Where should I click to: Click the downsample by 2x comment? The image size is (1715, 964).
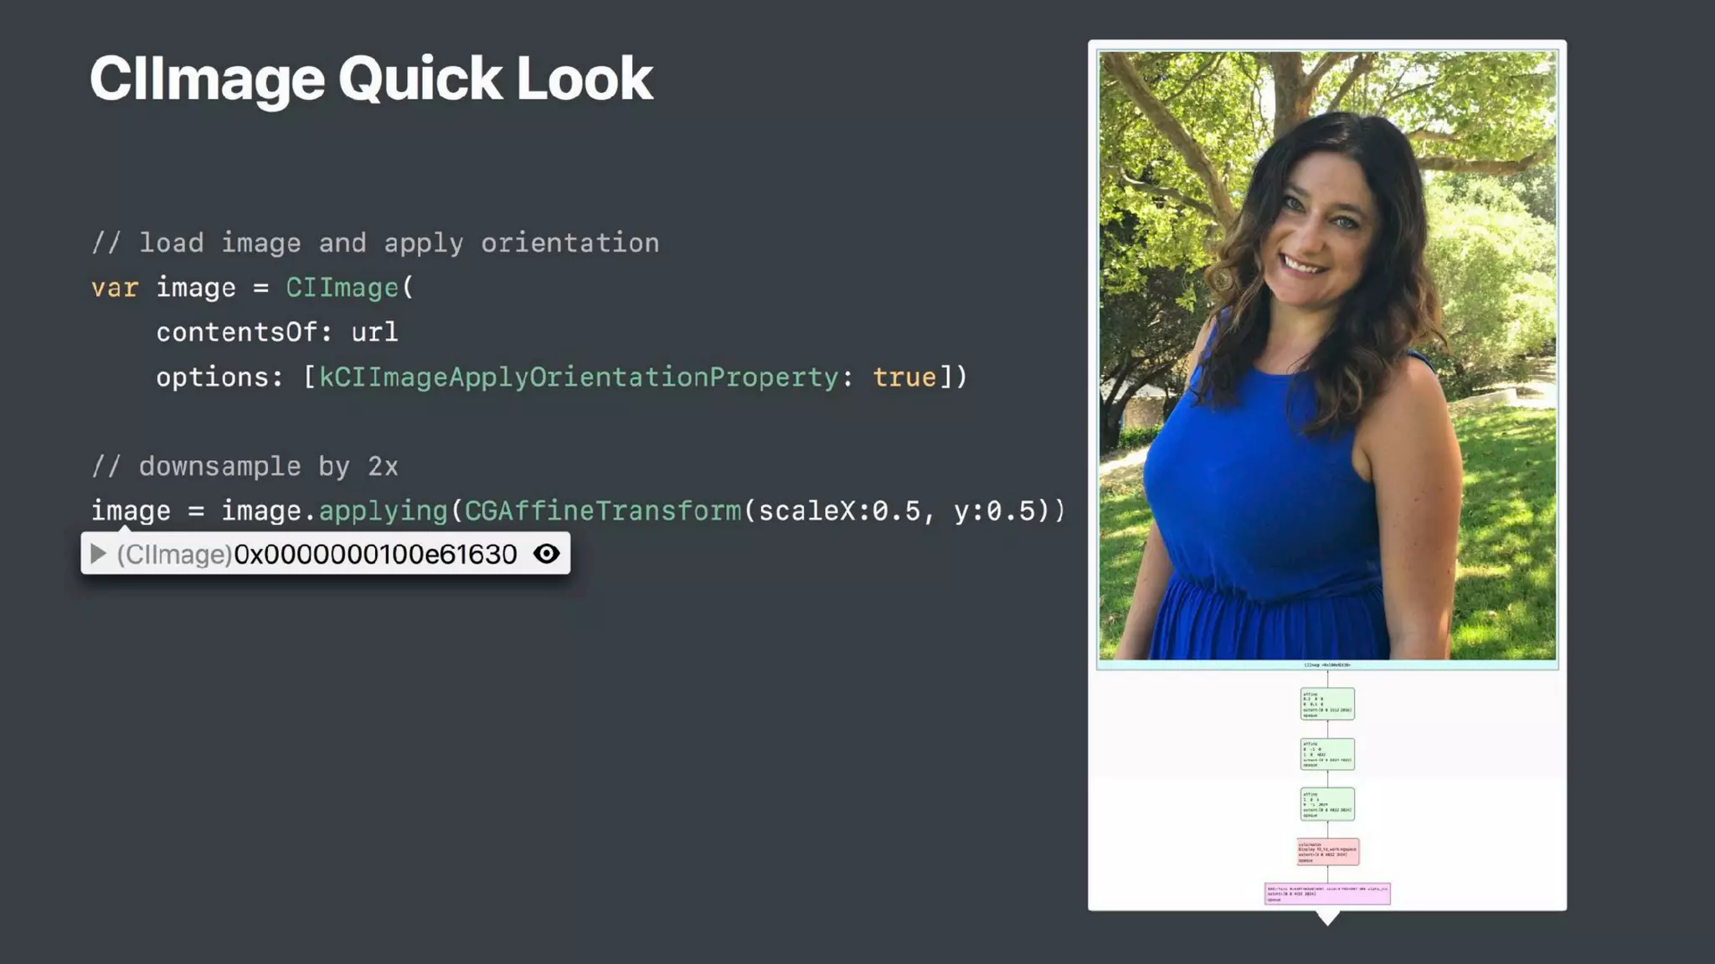point(245,466)
